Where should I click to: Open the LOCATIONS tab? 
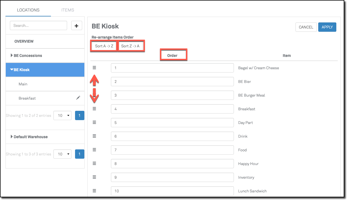pos(28,10)
